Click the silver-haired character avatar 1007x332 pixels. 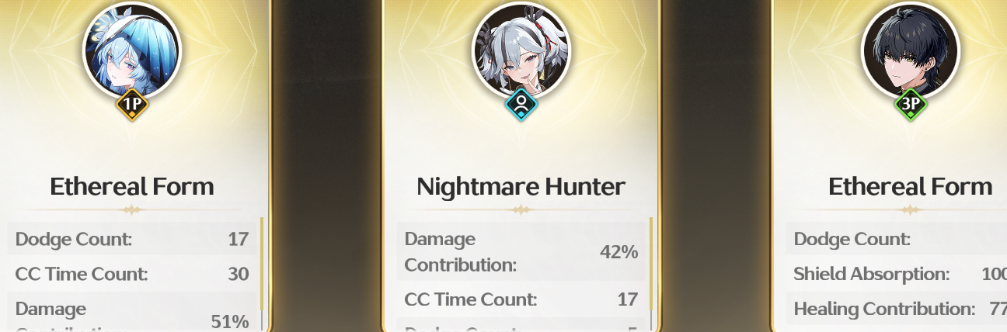click(521, 50)
